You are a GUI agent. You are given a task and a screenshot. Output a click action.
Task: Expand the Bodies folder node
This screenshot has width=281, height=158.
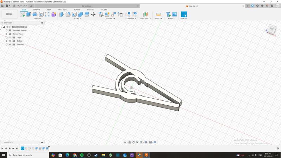(x=6, y=41)
